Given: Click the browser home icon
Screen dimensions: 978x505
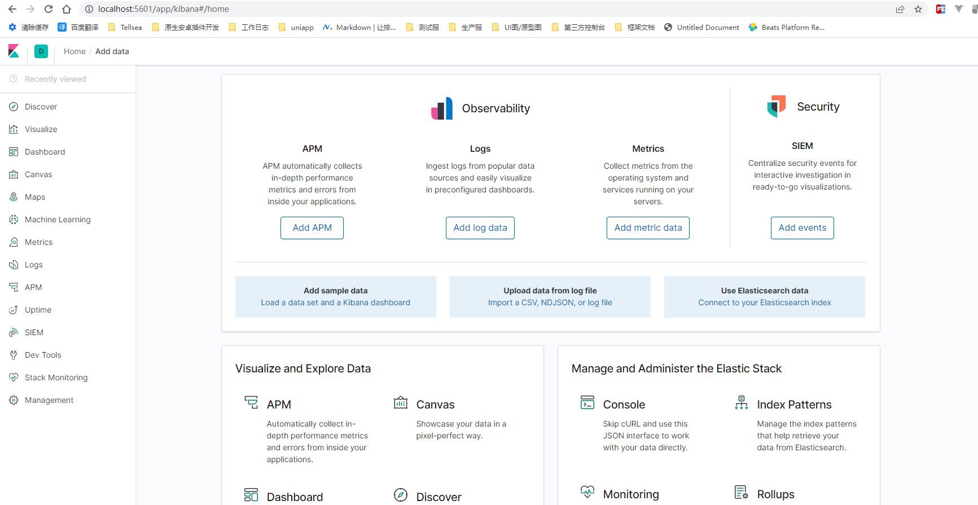Looking at the screenshot, I should click(67, 9).
